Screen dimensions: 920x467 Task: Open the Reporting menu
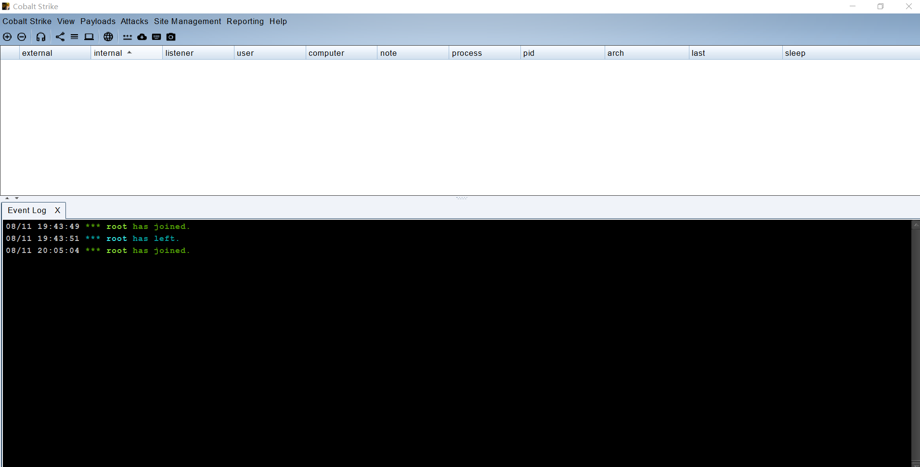[x=245, y=21]
